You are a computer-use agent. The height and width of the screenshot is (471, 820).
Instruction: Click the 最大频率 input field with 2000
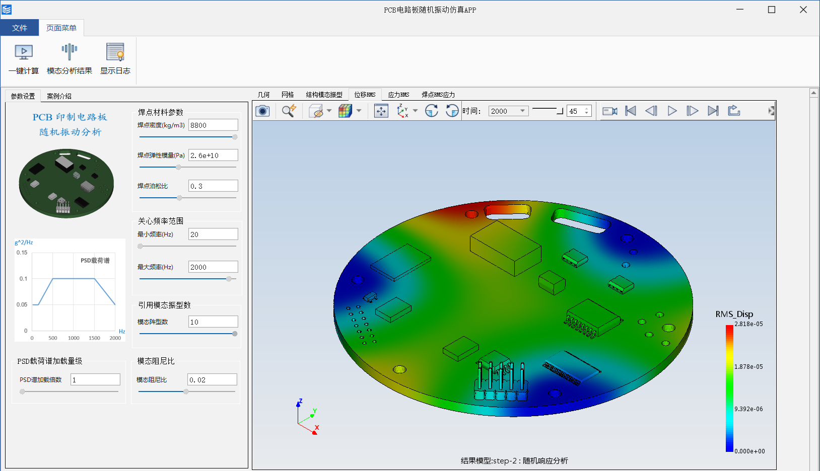tap(213, 267)
